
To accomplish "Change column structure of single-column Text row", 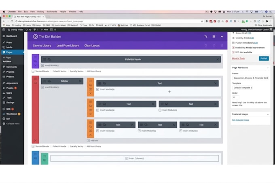I will pyautogui.click(x=91, y=89).
